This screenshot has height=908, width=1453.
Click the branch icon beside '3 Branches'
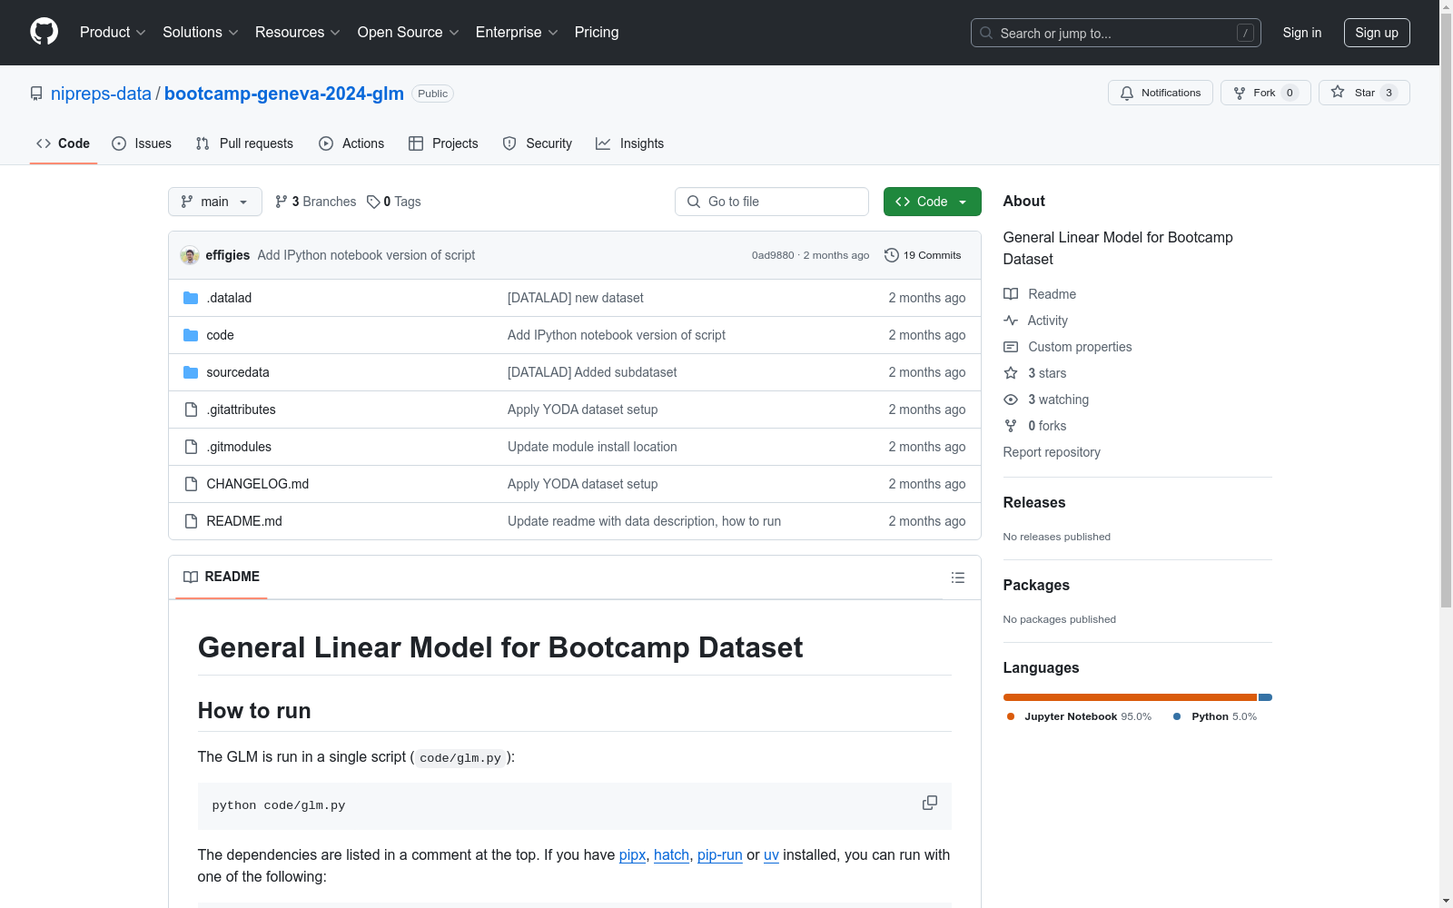(x=282, y=202)
